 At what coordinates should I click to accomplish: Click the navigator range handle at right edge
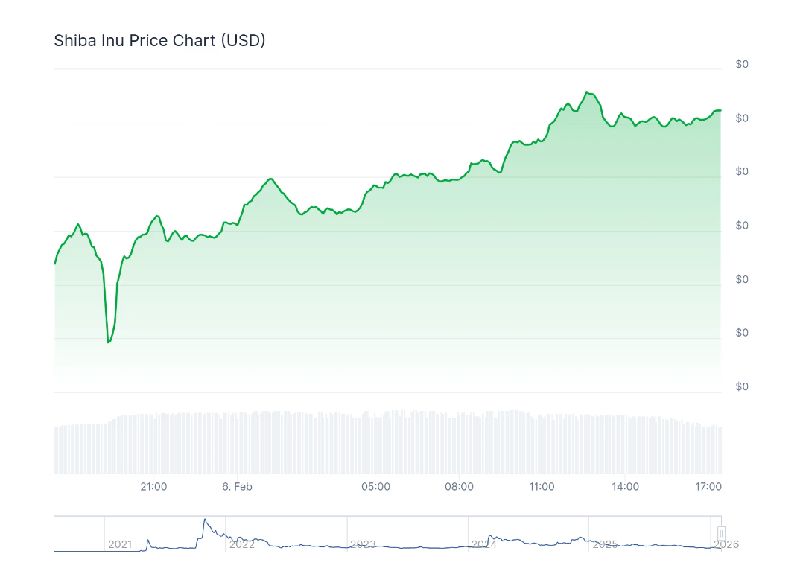721,533
